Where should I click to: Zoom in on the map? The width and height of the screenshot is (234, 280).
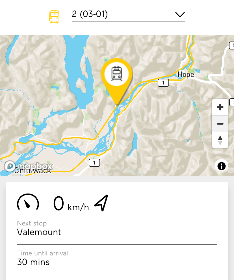click(220, 107)
